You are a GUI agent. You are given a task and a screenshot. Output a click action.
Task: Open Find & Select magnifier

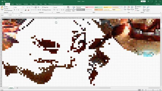click(x=148, y=9)
